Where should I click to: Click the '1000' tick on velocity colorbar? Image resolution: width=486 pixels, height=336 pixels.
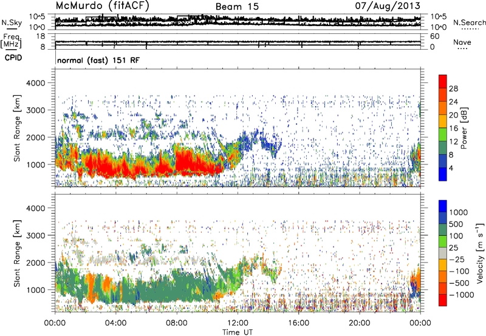(459, 212)
